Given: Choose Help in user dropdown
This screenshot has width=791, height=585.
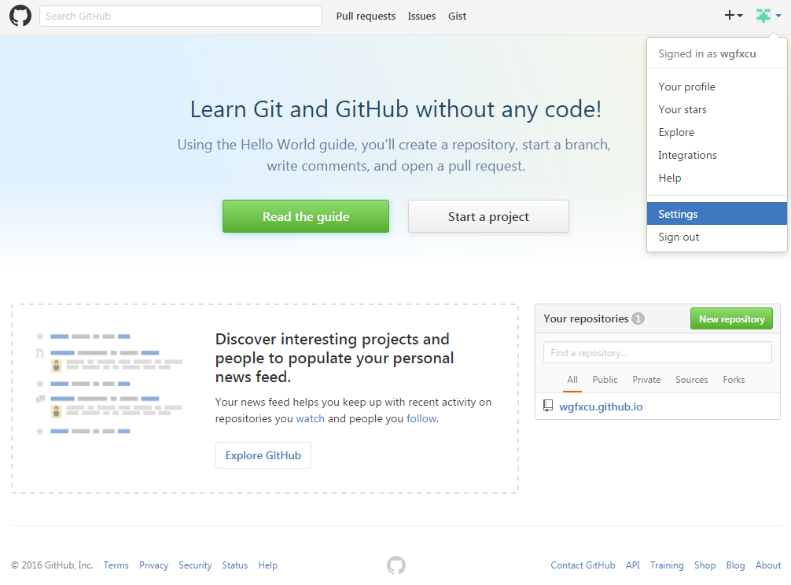Looking at the screenshot, I should [717, 178].
